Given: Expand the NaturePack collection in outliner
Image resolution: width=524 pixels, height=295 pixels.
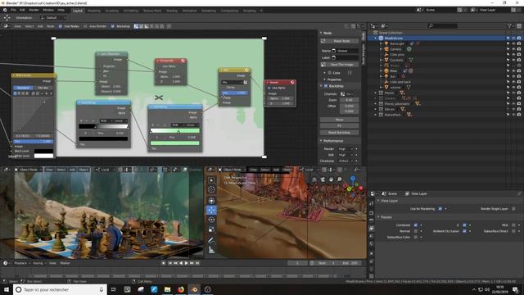Looking at the screenshot, I should click(375, 115).
